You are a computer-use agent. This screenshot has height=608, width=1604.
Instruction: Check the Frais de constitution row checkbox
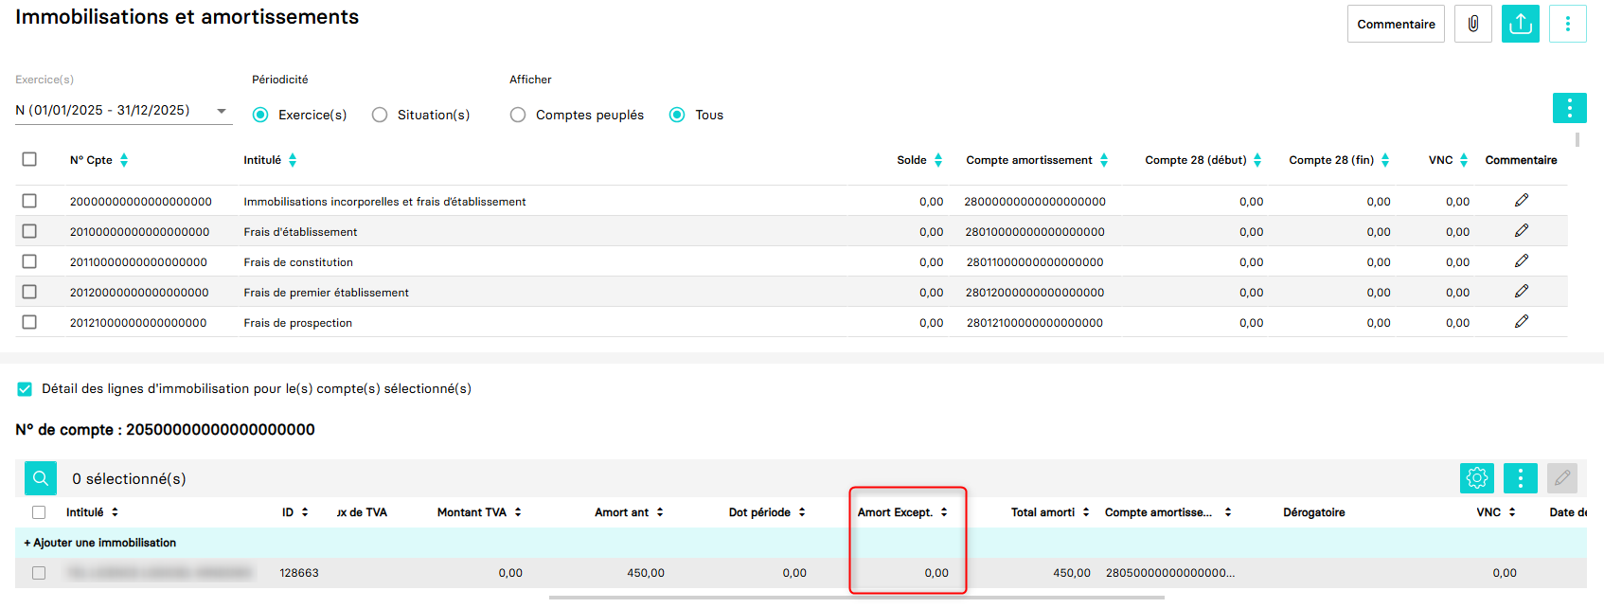tap(29, 261)
